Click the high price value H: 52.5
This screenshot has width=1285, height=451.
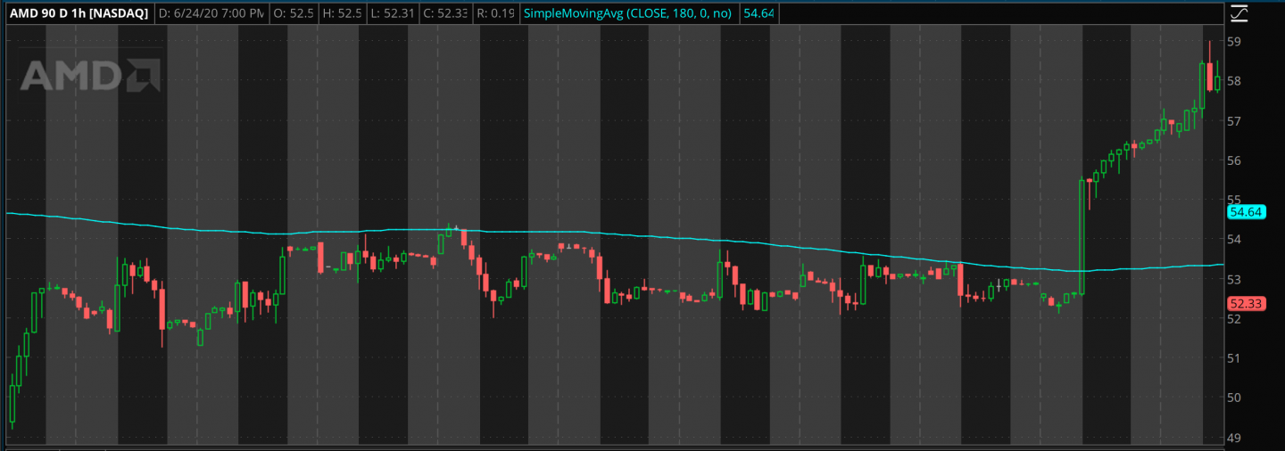point(343,13)
